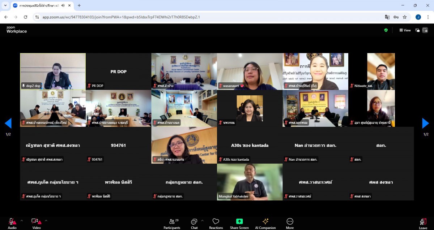This screenshot has height=230, width=434.
Task: Open the Participants panel
Action: point(172,222)
